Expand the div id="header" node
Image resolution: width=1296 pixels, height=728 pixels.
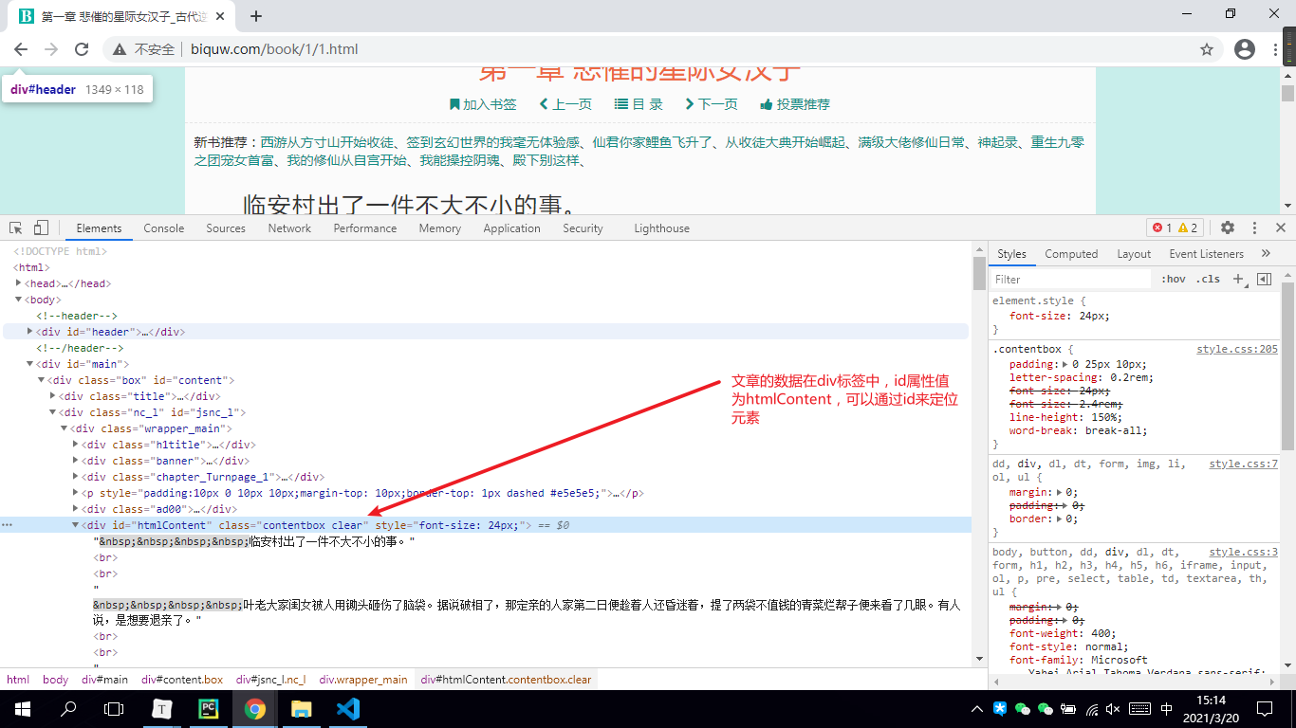point(30,332)
